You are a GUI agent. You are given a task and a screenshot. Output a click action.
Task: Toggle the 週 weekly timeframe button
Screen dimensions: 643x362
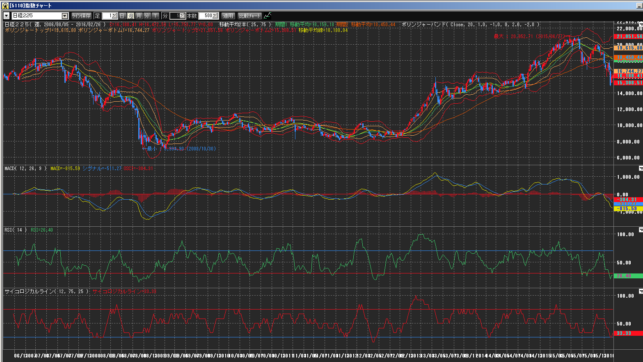(130, 16)
